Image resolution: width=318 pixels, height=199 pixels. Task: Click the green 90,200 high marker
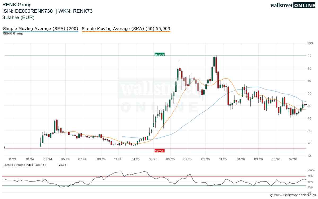coord(159,54)
